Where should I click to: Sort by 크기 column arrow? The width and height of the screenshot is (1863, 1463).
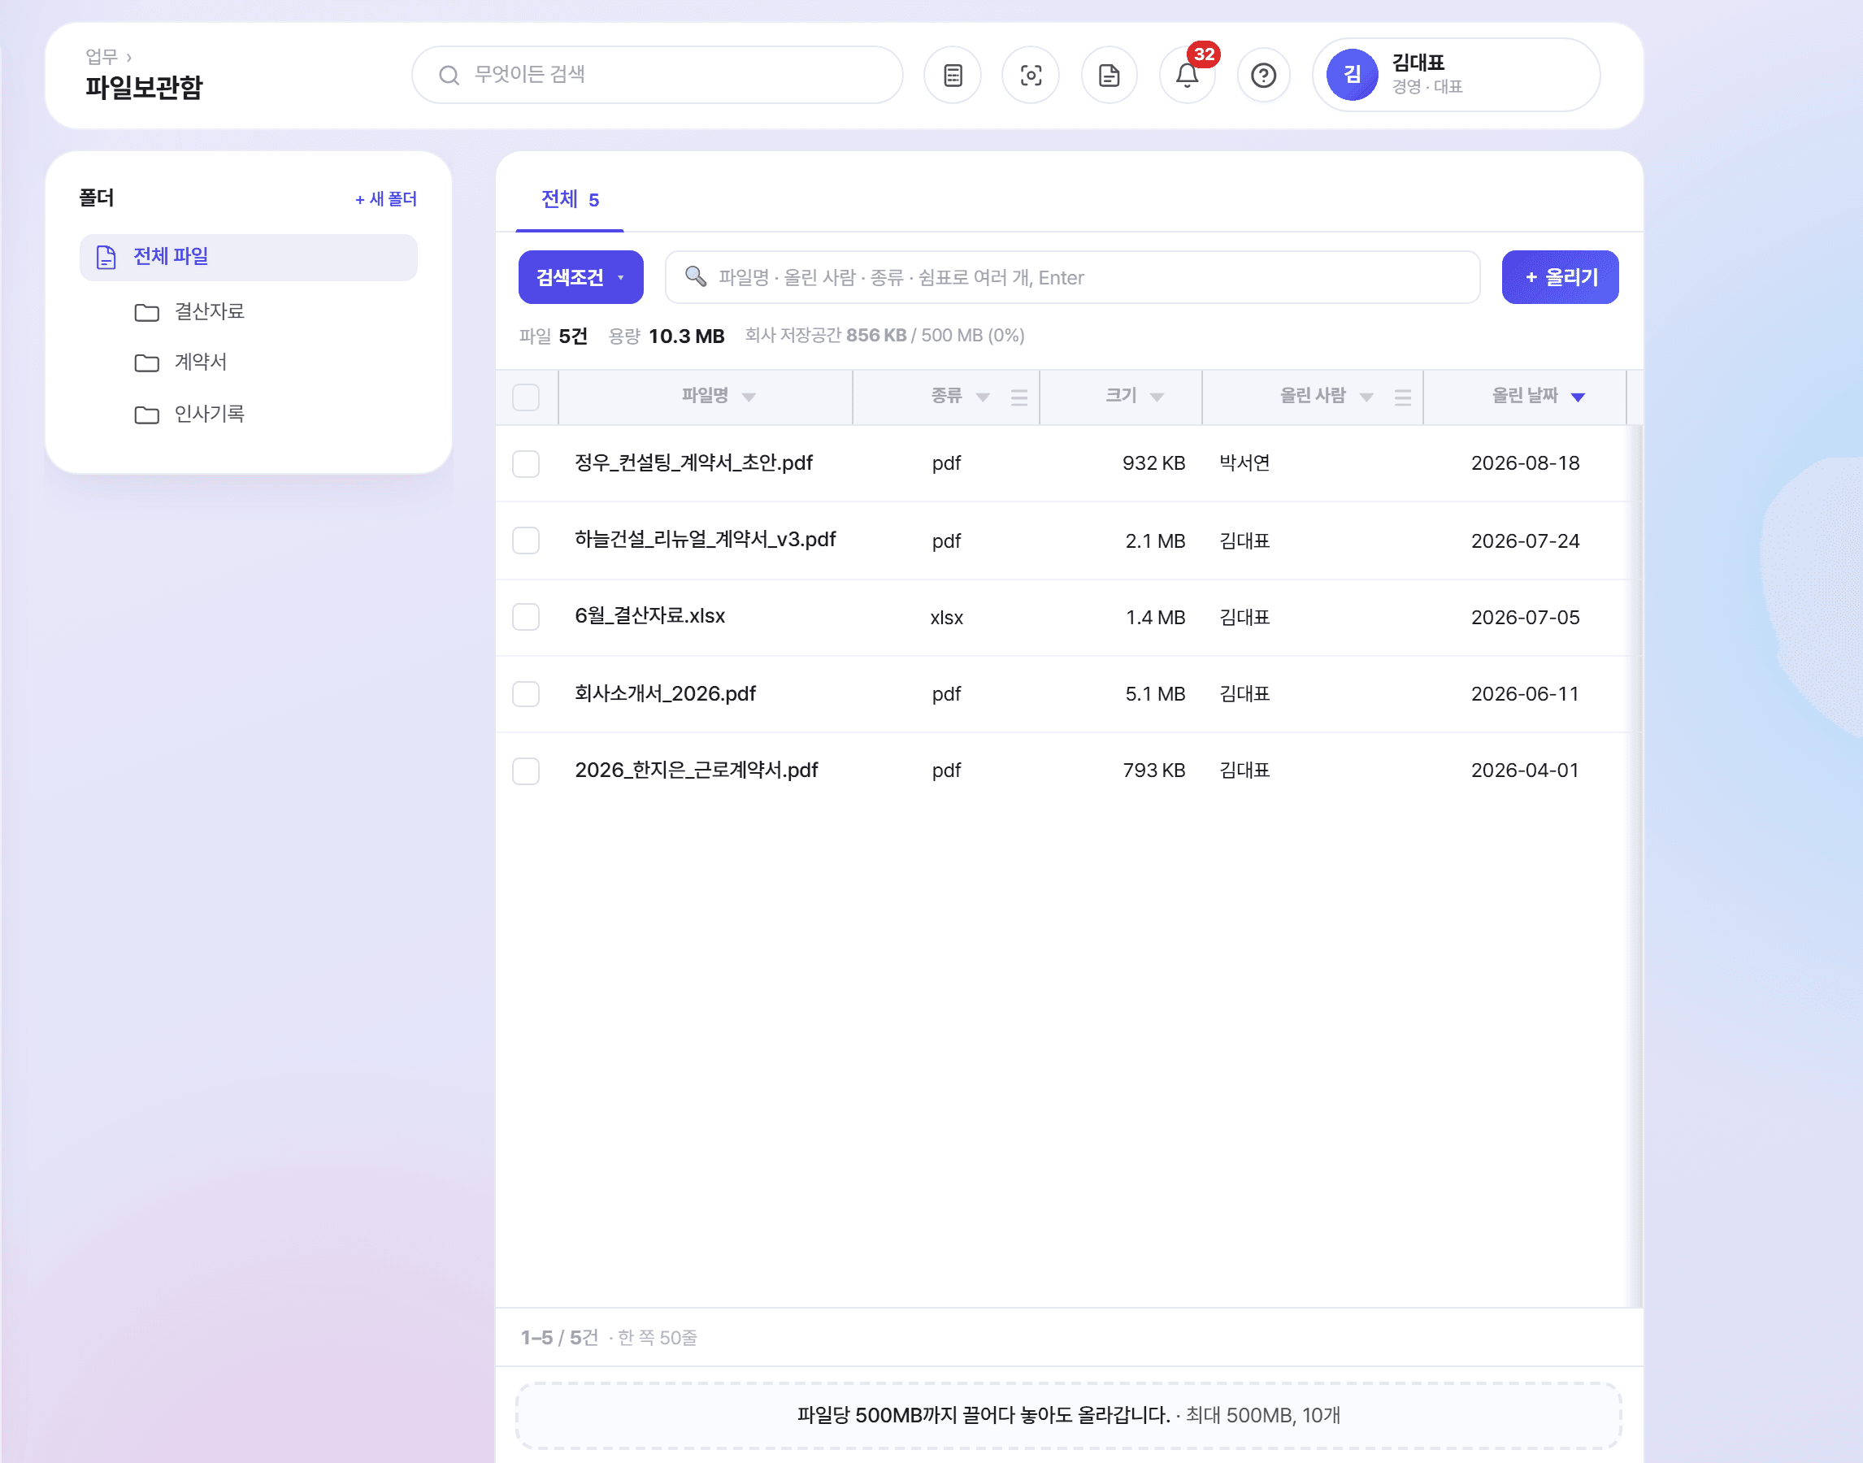pos(1157,397)
